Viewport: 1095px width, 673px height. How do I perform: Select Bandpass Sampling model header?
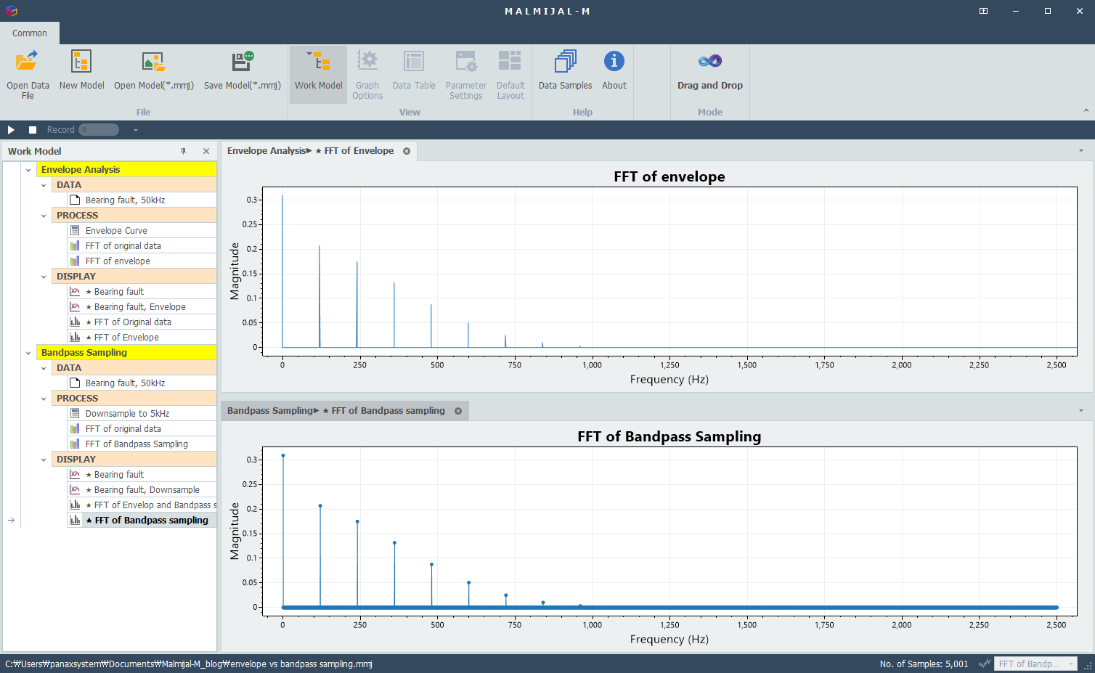[x=126, y=353]
